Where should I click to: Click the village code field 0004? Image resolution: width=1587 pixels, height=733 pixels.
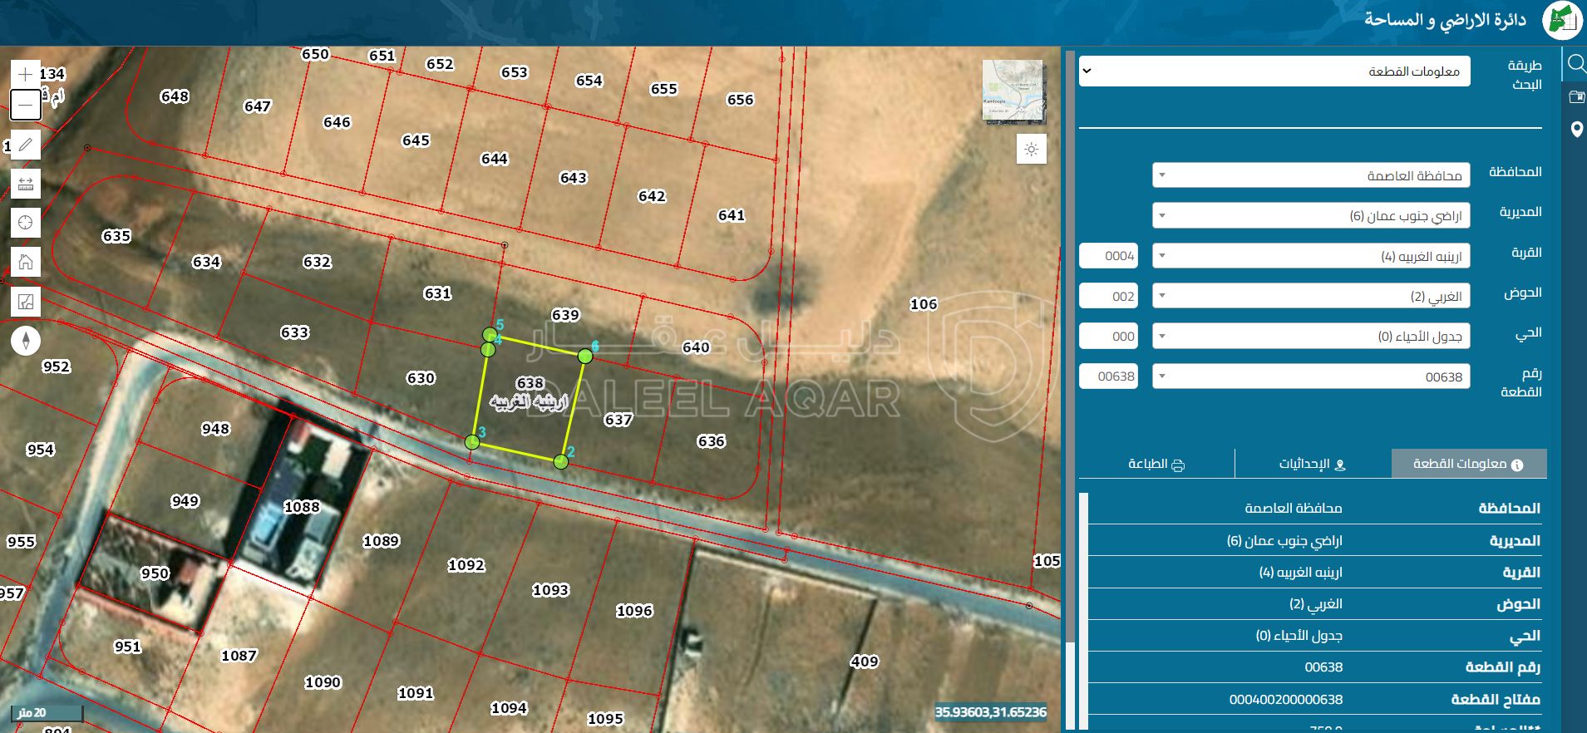click(x=1107, y=256)
